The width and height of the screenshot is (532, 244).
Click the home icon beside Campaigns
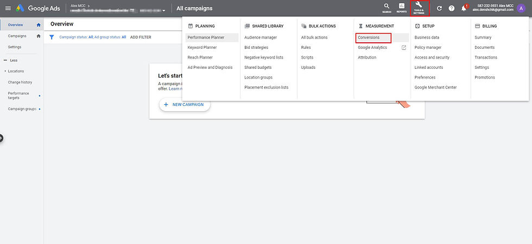pyautogui.click(x=39, y=36)
